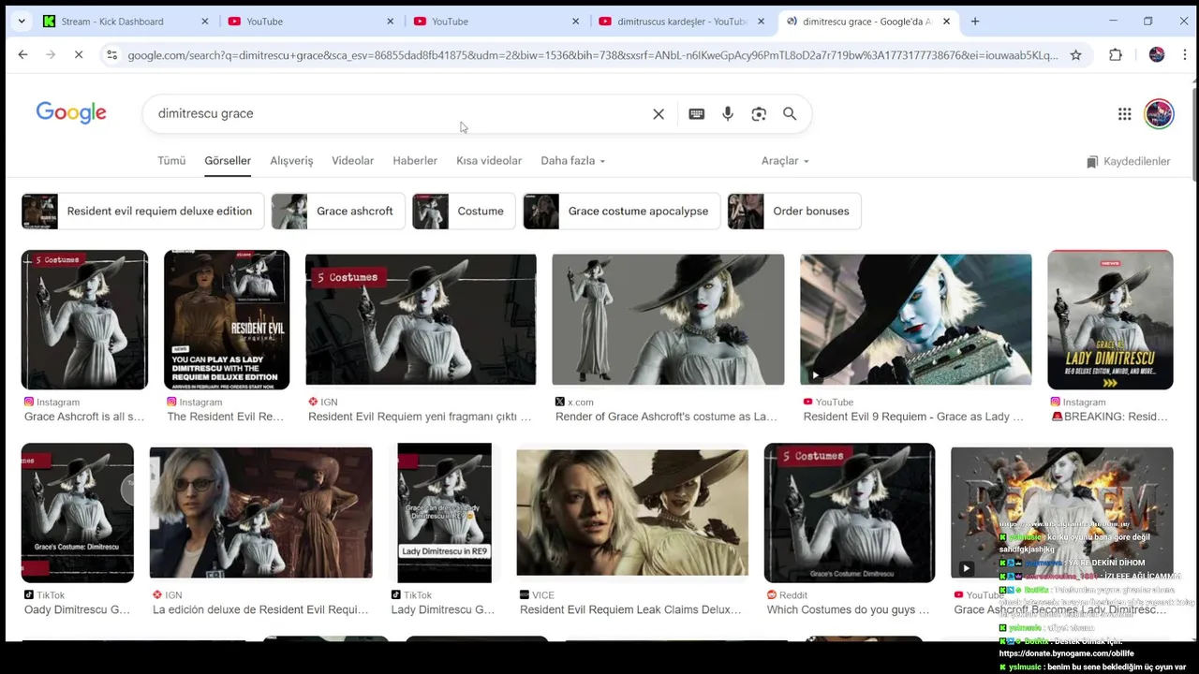Open 'Render of Grace Ashcroft's costume' link
The image size is (1199, 674).
tap(666, 417)
